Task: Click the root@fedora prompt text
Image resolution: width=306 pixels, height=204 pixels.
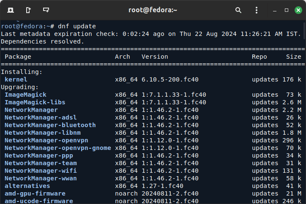Action: tap(27, 26)
